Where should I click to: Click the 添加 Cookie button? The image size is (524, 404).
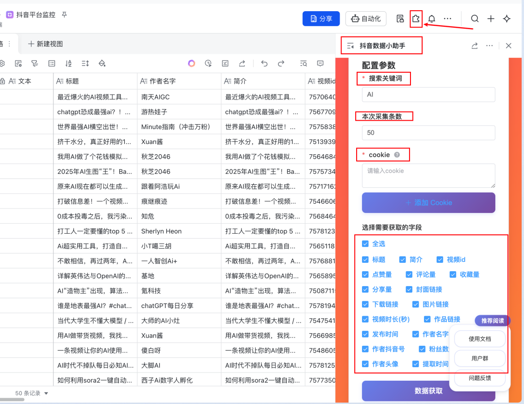428,203
